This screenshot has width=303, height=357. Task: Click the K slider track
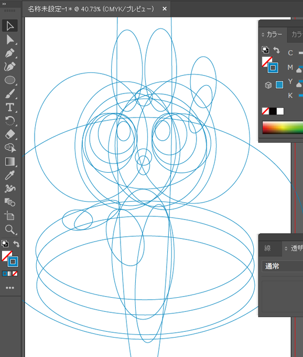tap(300, 96)
